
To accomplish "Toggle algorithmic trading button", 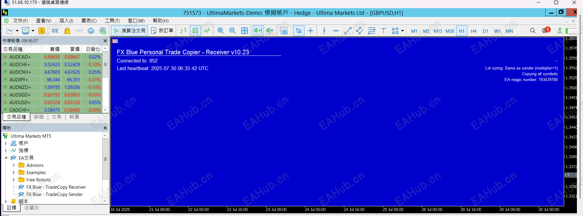I will click(x=130, y=31).
